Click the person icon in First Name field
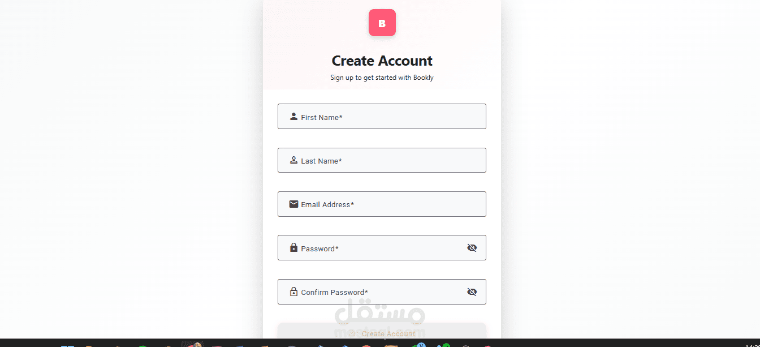Viewport: 760px width, 347px height. (x=293, y=117)
